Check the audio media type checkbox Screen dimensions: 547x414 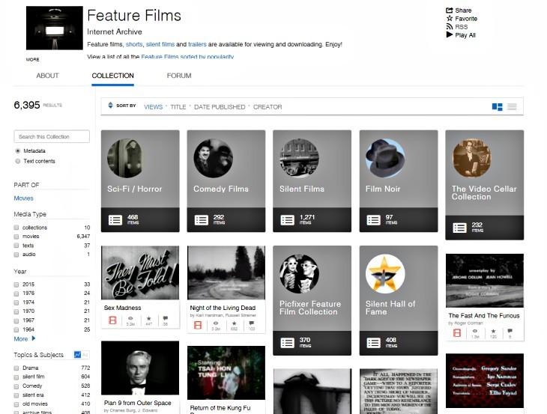(x=16, y=255)
